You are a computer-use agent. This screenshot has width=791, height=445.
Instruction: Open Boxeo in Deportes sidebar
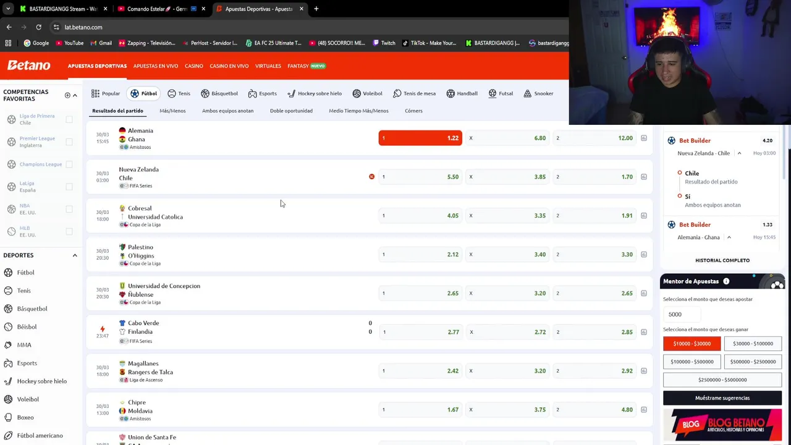[x=25, y=417]
